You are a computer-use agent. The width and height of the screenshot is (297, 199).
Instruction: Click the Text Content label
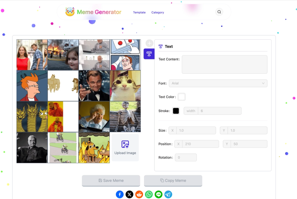pos(169,59)
